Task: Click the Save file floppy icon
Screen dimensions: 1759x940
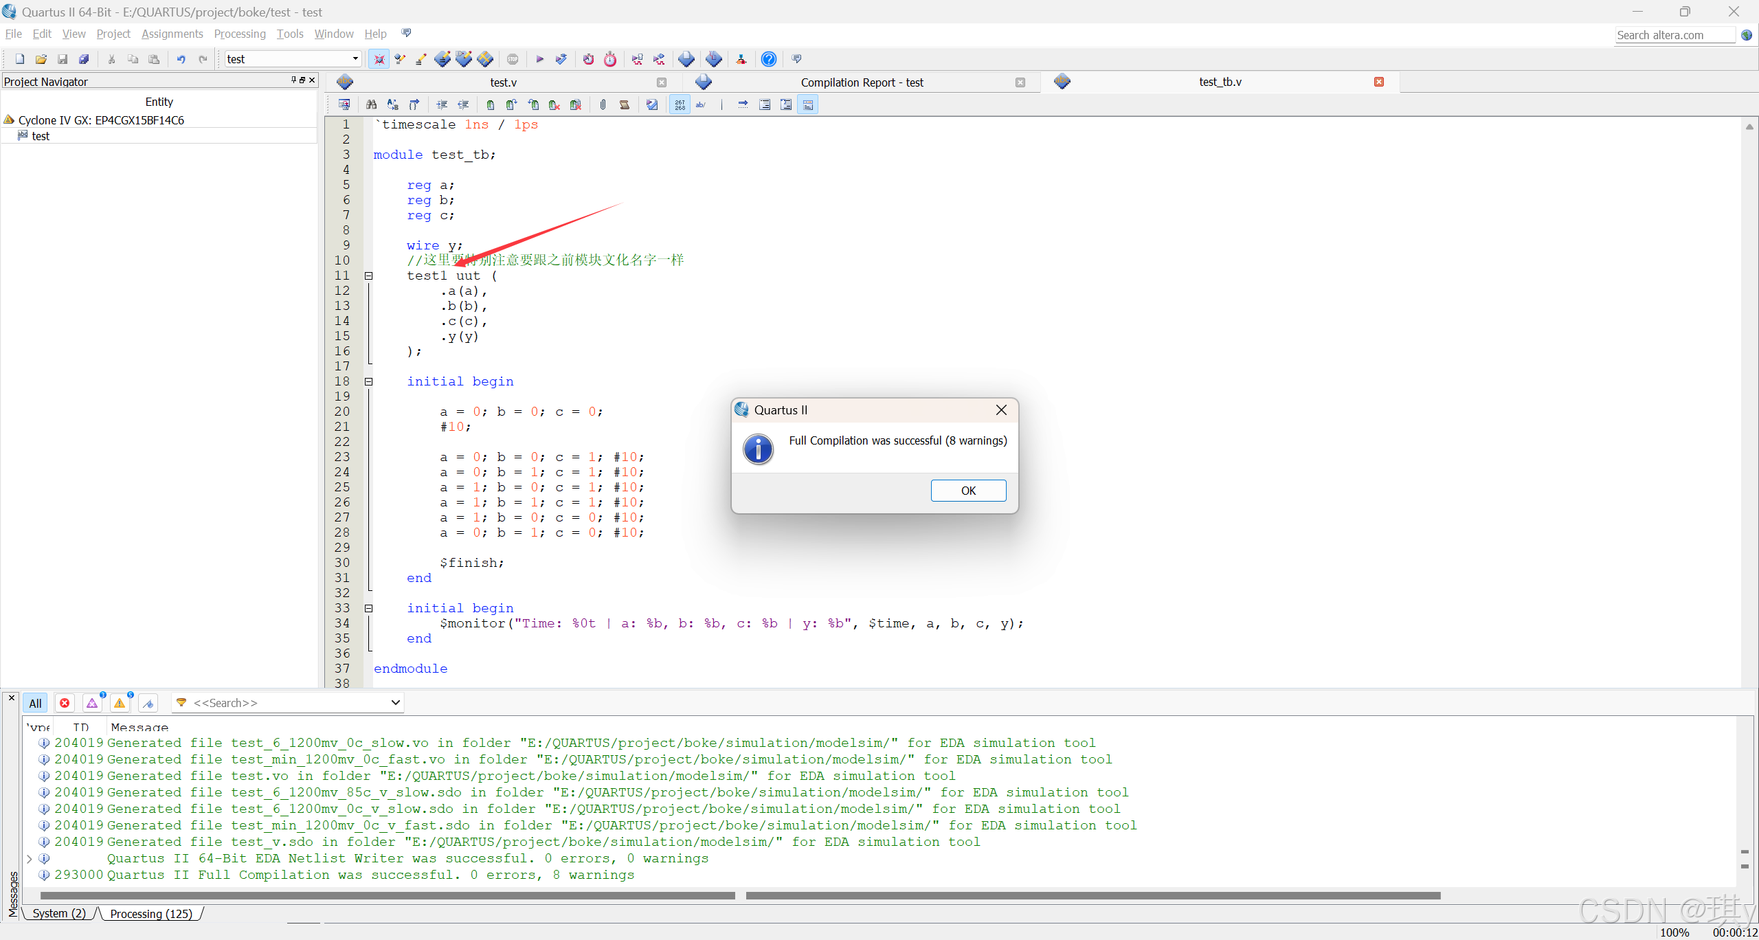Action: click(63, 59)
